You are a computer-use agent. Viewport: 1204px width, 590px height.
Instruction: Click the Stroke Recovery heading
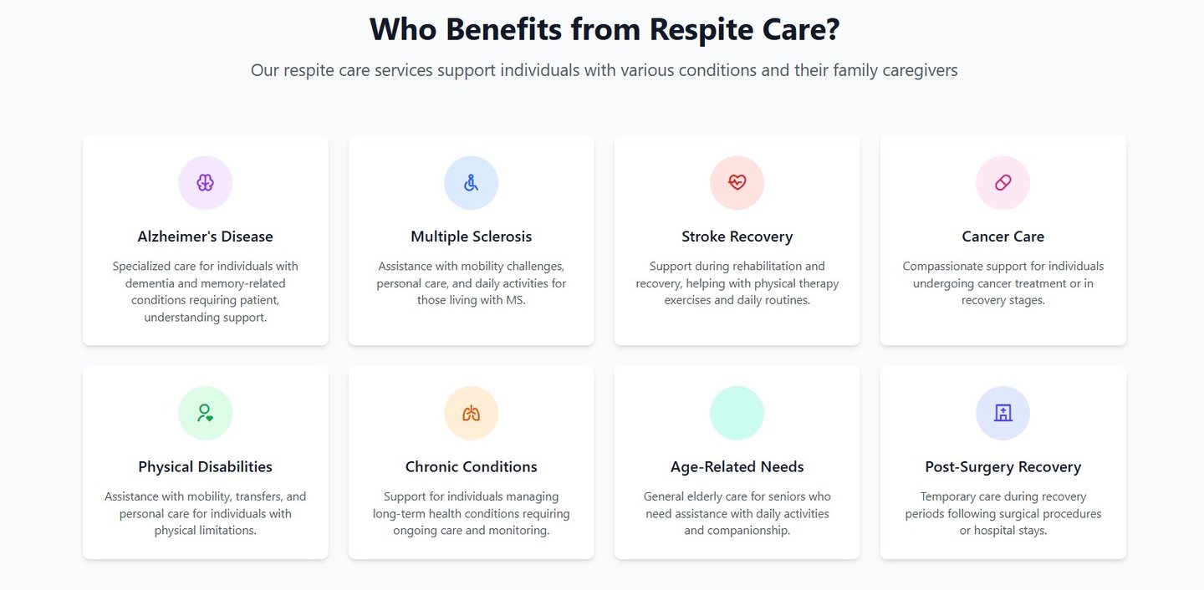coord(737,237)
